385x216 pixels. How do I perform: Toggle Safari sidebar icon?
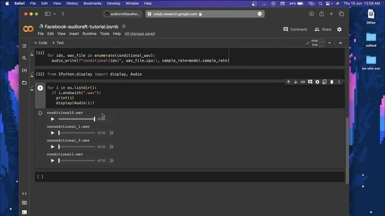(x=48, y=14)
